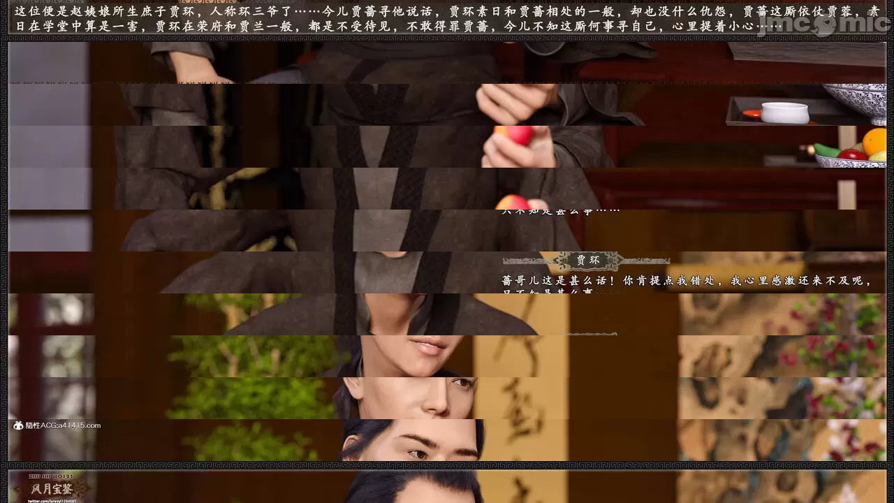Click the peach held in the hand
This screenshot has height=503, width=894.
(x=513, y=135)
